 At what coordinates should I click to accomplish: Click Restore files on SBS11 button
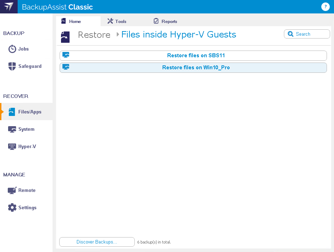[x=193, y=56]
